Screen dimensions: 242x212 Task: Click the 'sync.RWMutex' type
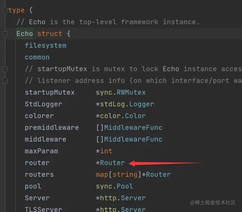(121, 92)
